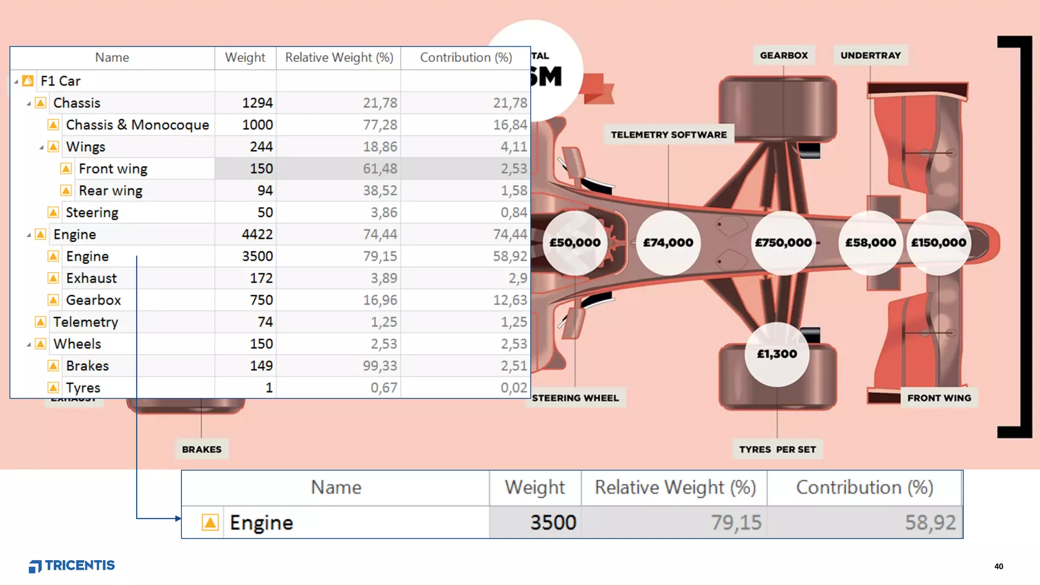Click the Telemetry requirement icon
Image resolution: width=1040 pixels, height=585 pixels.
click(41, 322)
